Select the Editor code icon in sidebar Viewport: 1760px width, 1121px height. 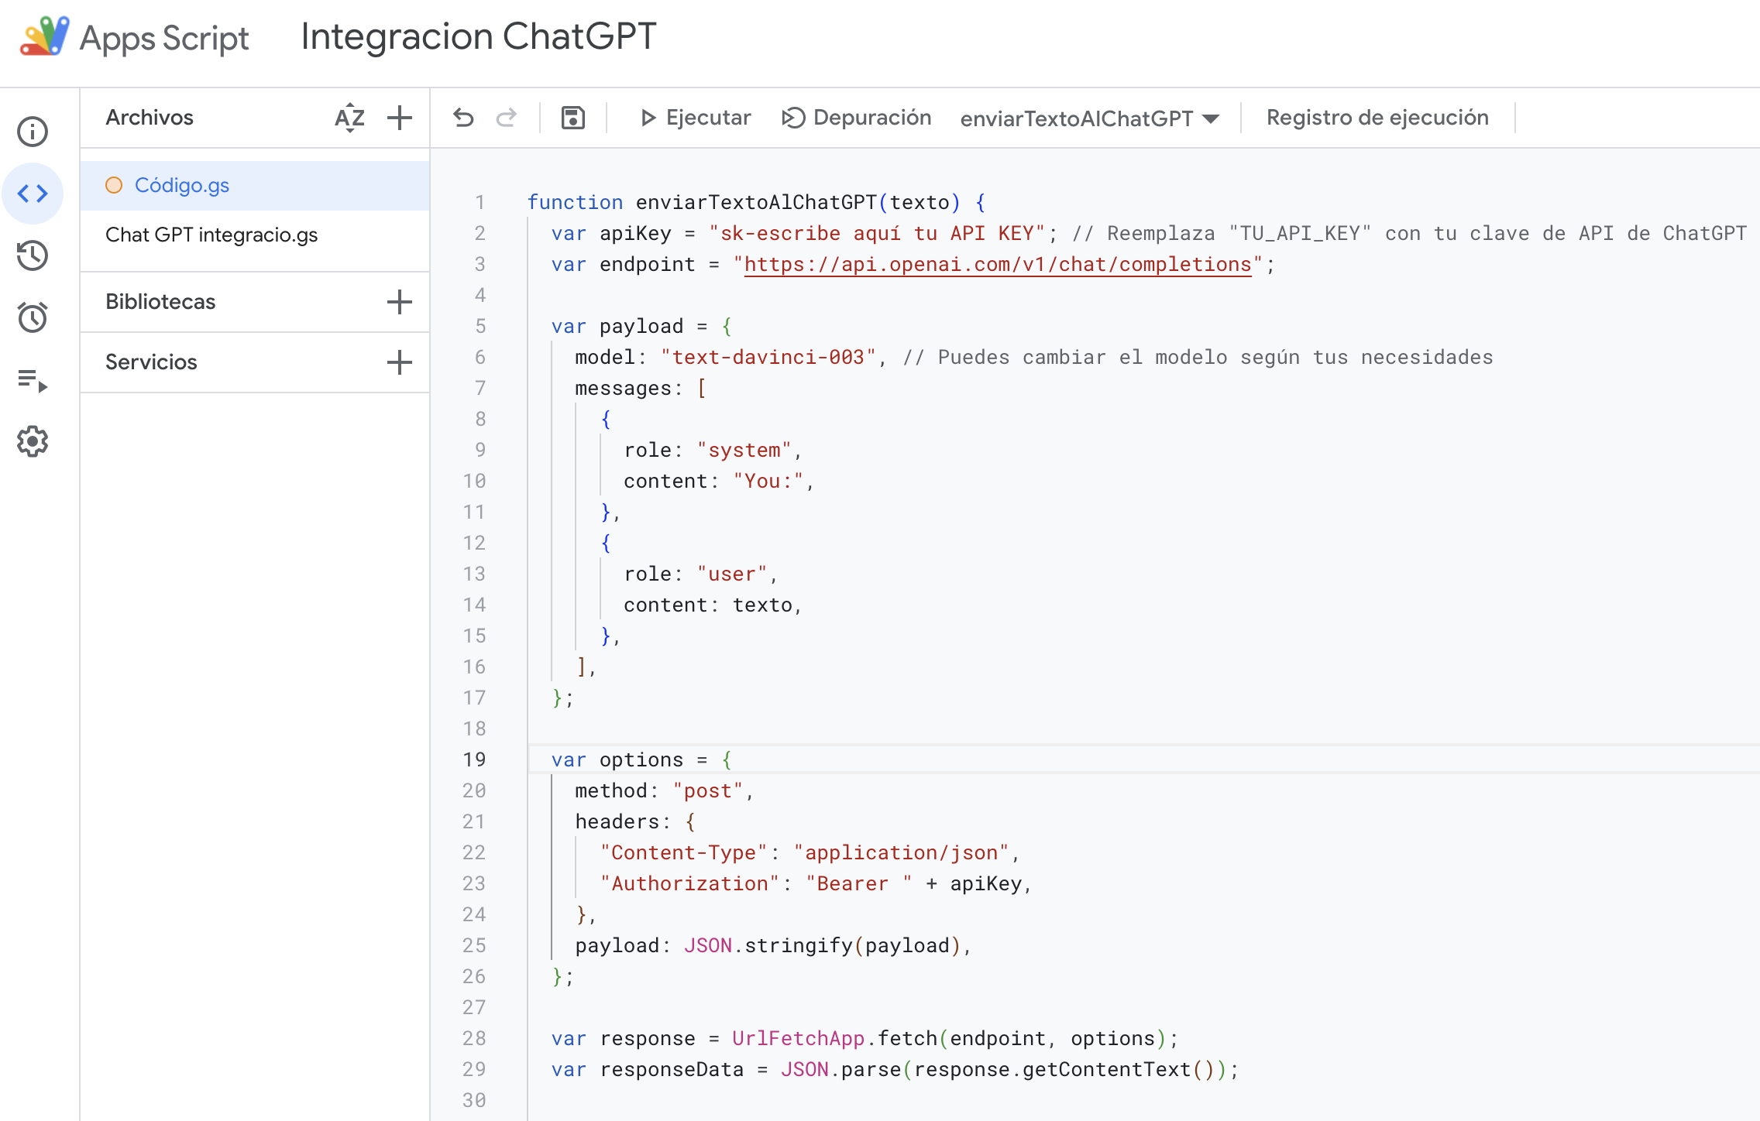pos(33,194)
